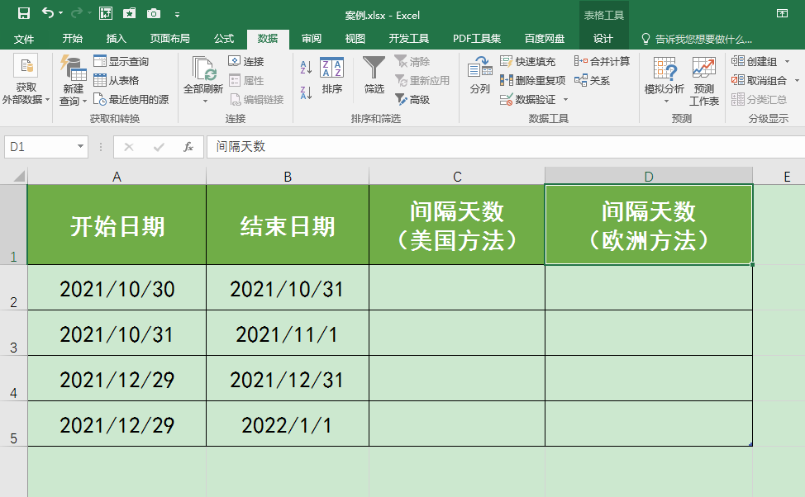Viewport: 805px width, 497px height.
Task: Open the PDF工具集 tab
Action: (x=477, y=39)
